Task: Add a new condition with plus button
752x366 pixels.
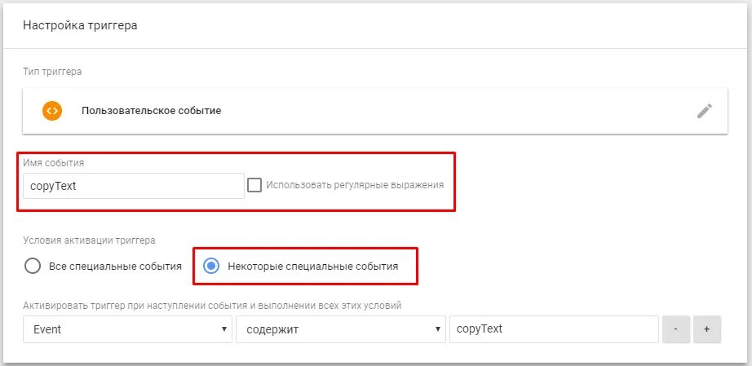Action: (706, 329)
